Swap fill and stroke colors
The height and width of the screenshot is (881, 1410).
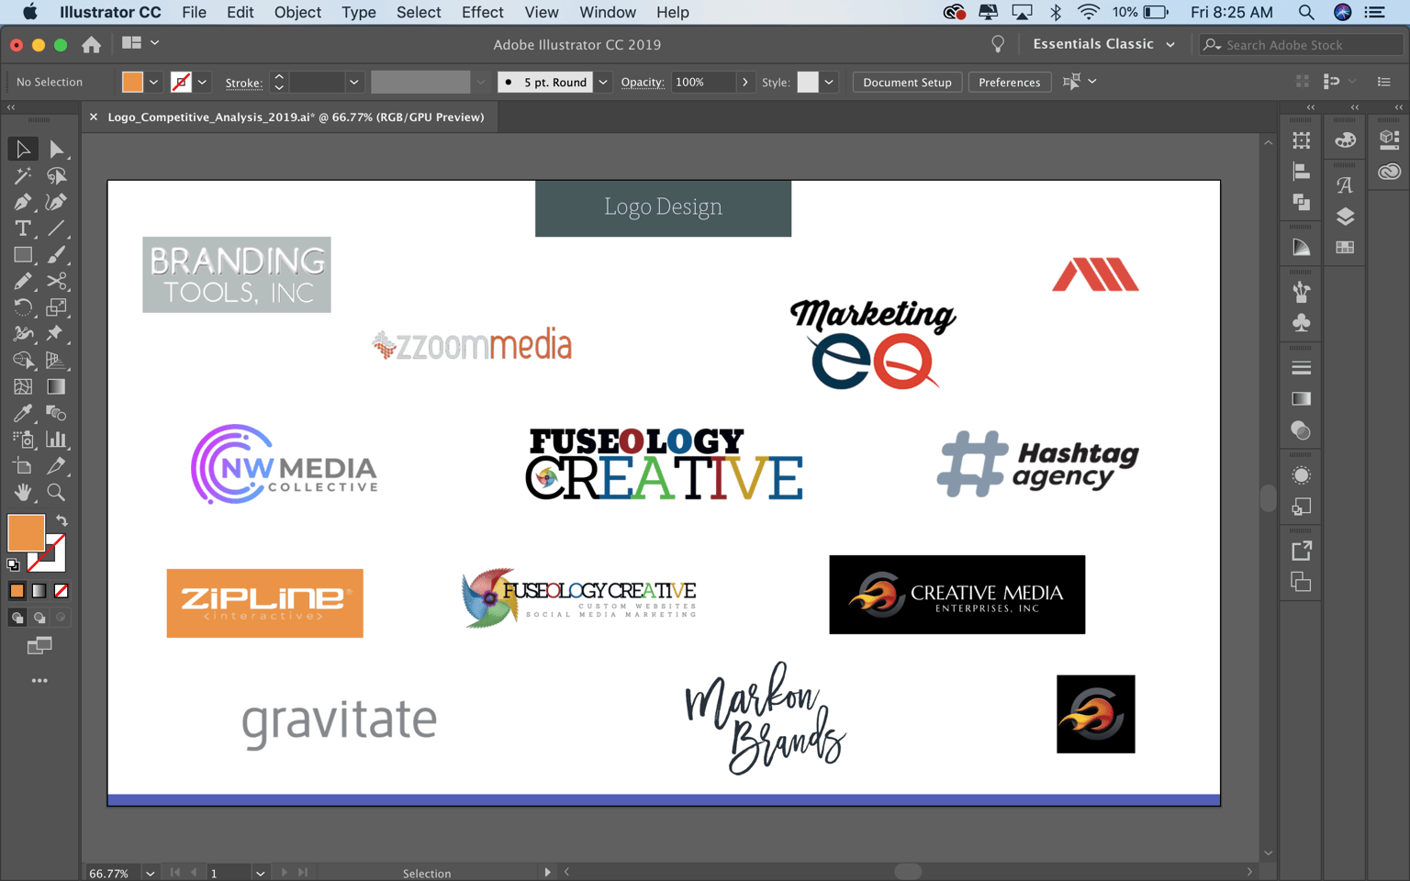coord(62,520)
